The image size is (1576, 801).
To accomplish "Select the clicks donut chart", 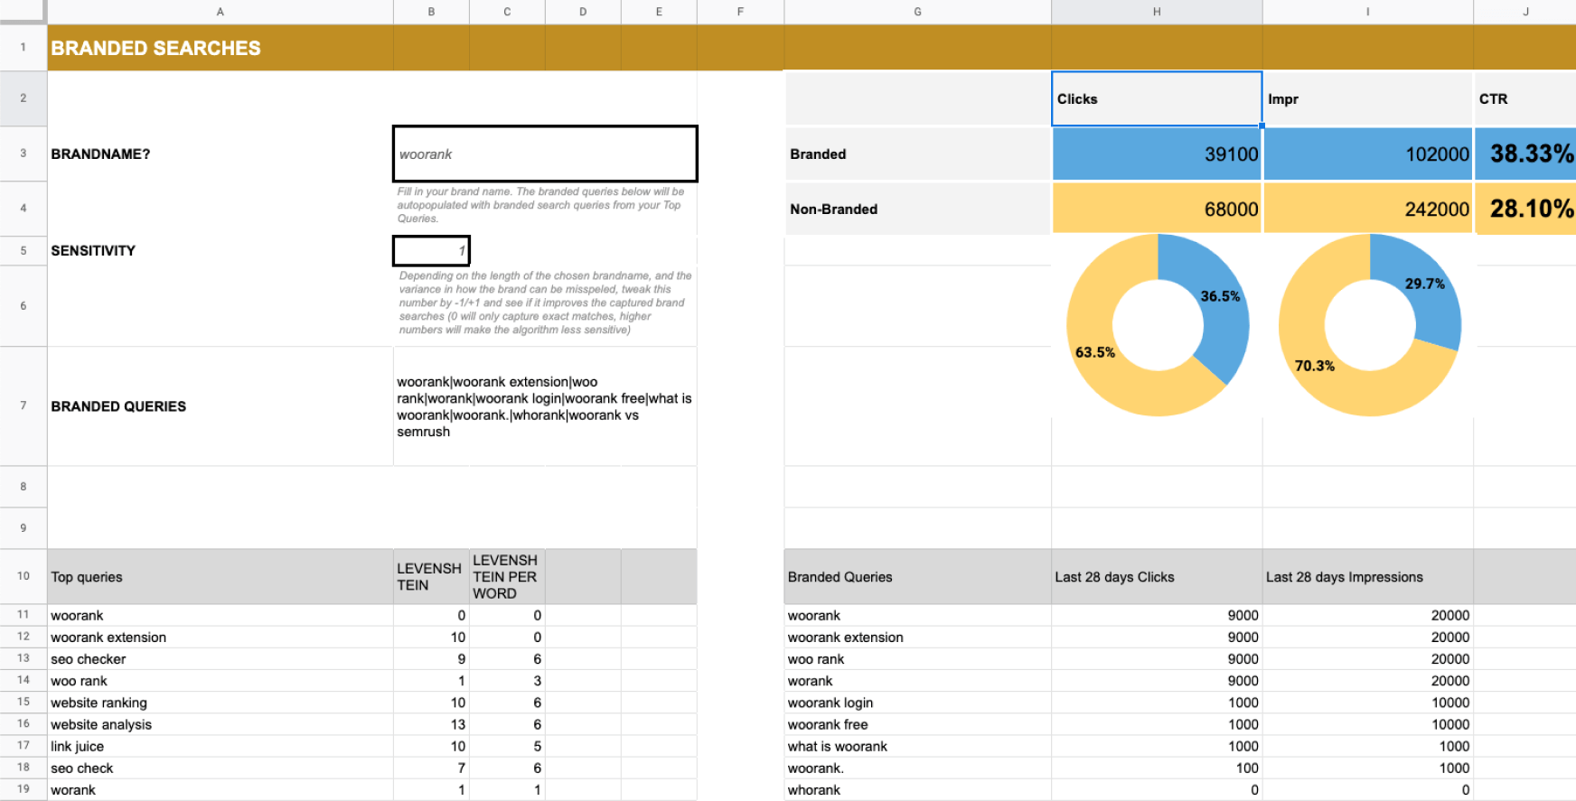I will (x=1158, y=325).
